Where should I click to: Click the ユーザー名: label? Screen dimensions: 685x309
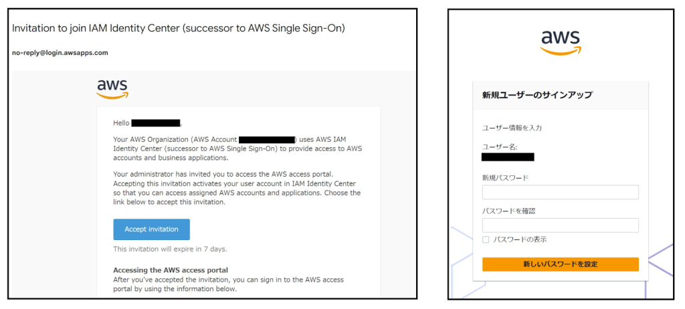point(499,147)
